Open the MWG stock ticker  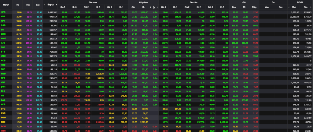click(x=3, y=38)
